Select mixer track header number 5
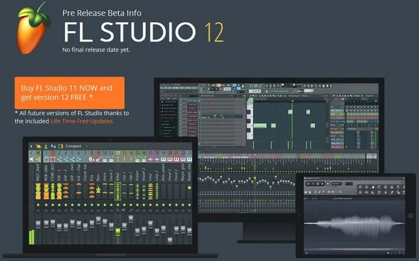 pyautogui.click(x=72, y=153)
